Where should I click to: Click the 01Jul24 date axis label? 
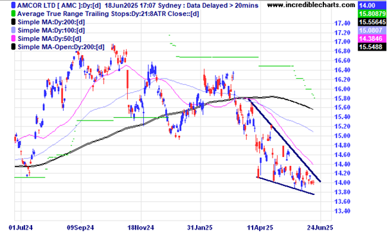coord(21,228)
